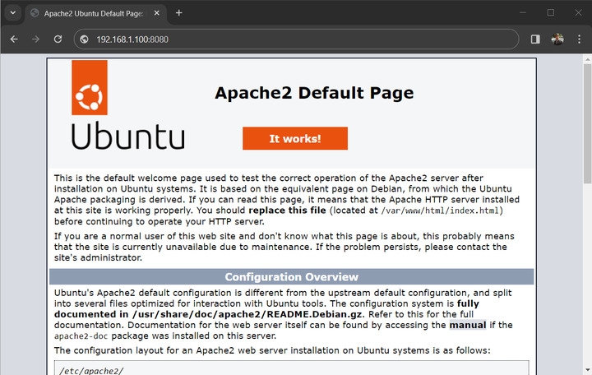Expand the tab search dropdown
The image size is (592, 375).
pyautogui.click(x=12, y=12)
